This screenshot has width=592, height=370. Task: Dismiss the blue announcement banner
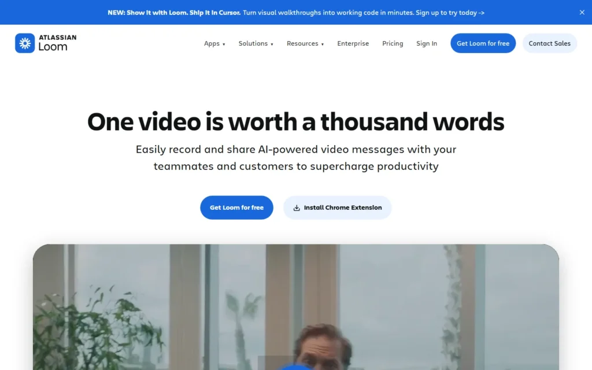(x=582, y=13)
